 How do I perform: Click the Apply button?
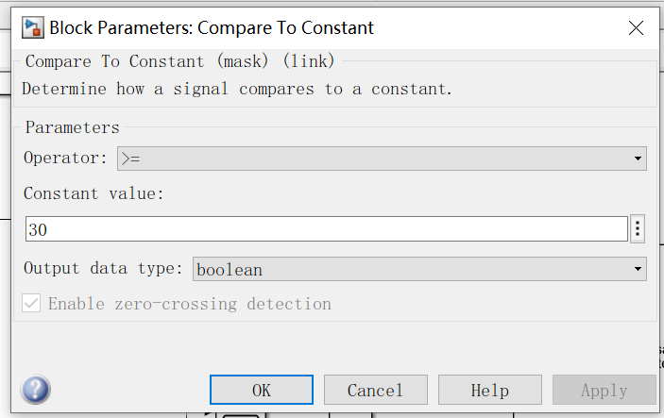coord(604,390)
